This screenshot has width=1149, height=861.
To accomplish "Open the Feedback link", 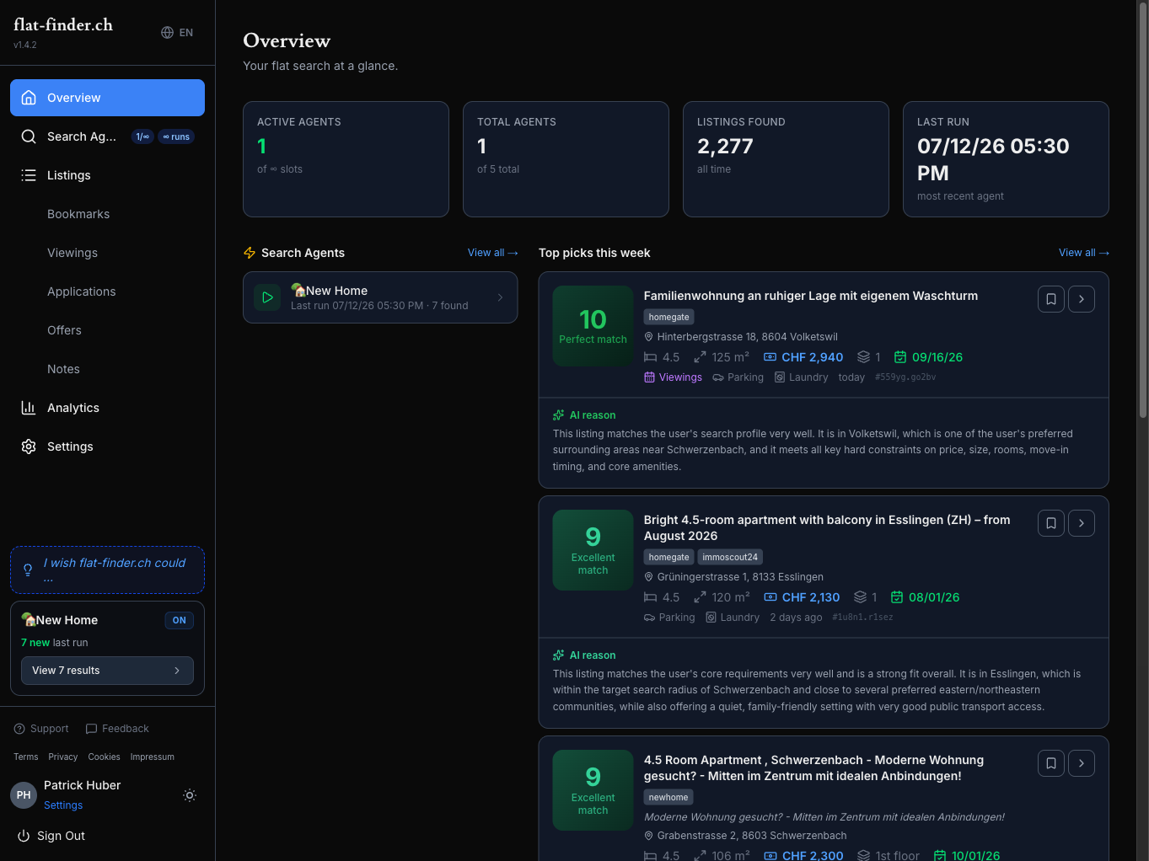I will pyautogui.click(x=117, y=729).
